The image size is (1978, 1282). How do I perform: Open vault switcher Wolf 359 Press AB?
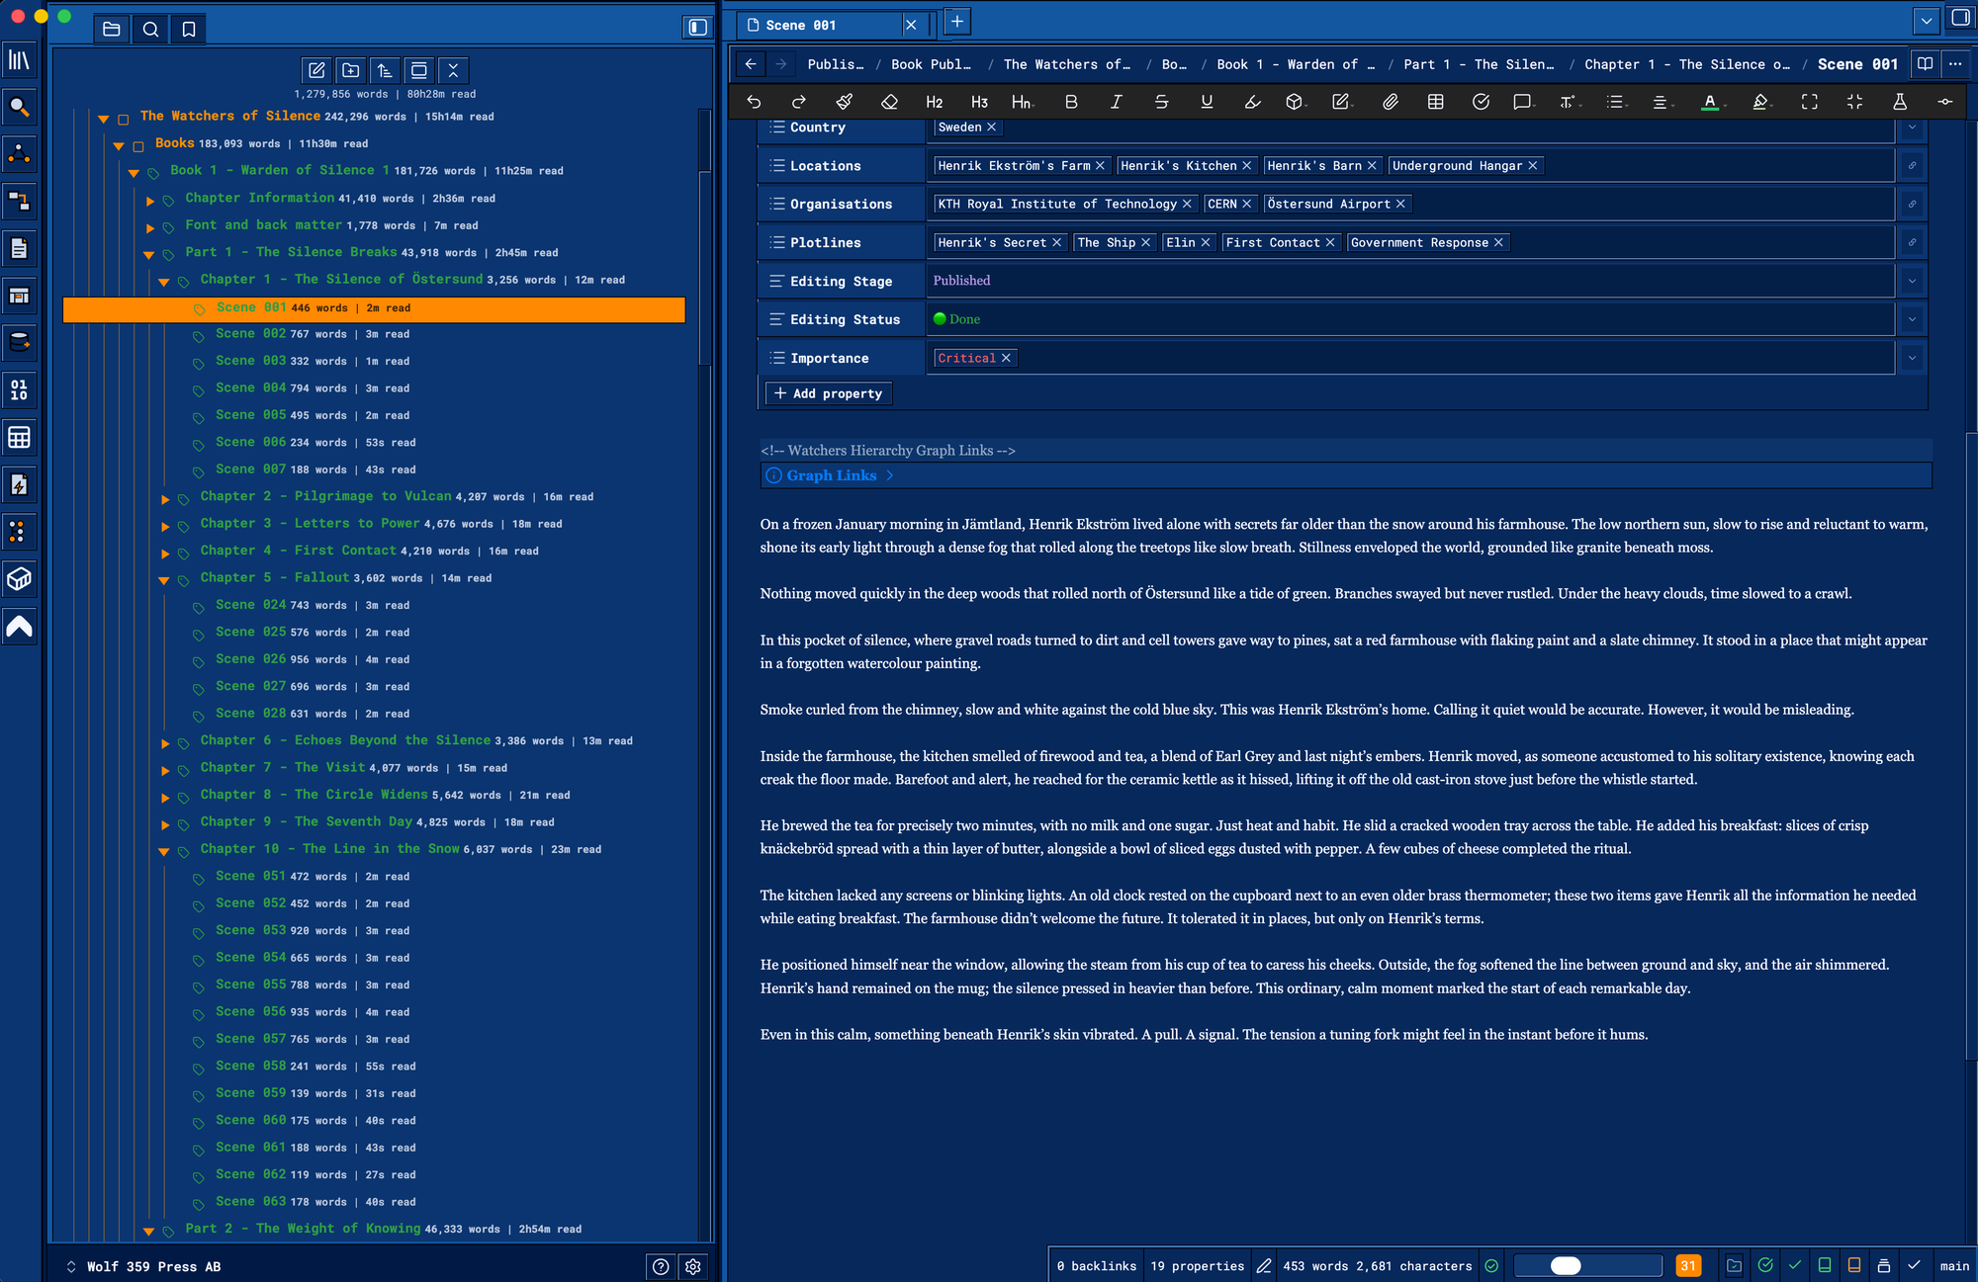click(x=143, y=1266)
